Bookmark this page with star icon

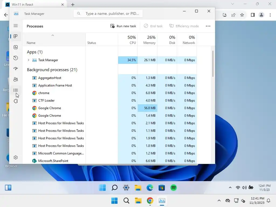tap(242, 15)
